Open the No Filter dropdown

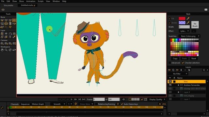click(x=178, y=74)
